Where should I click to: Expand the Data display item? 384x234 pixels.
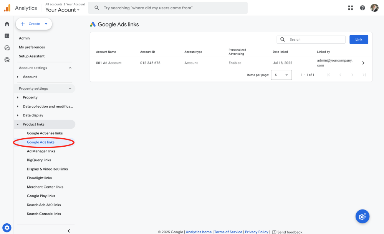[x=18, y=115]
